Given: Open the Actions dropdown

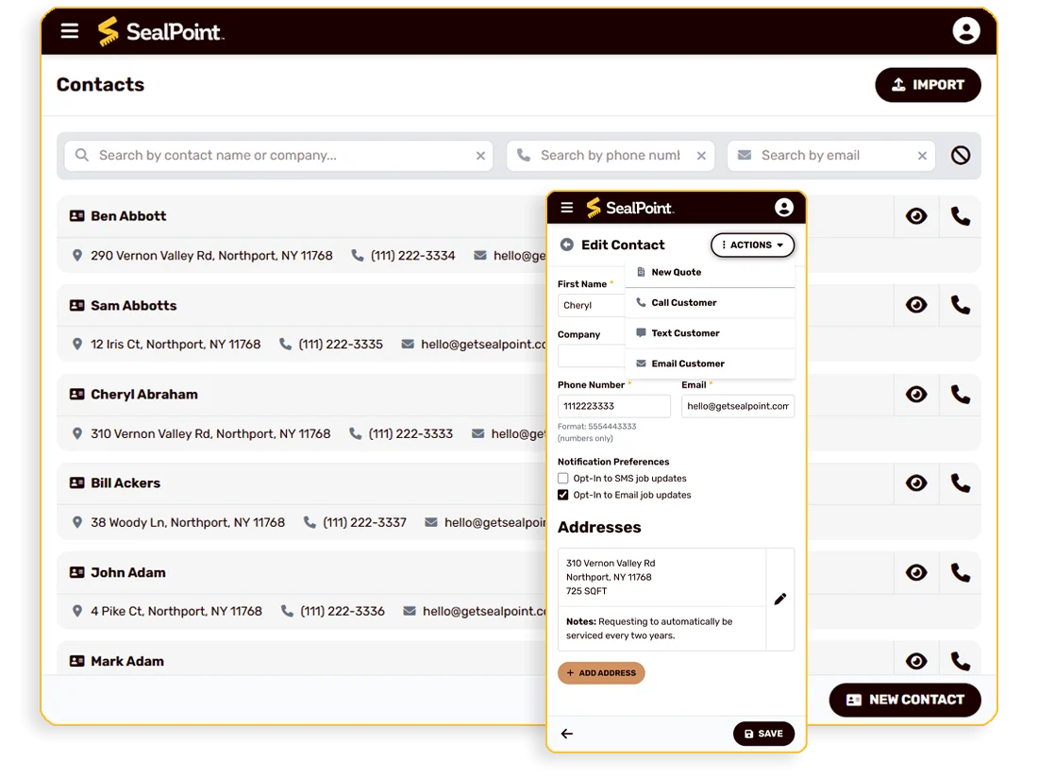Looking at the screenshot, I should click(752, 245).
